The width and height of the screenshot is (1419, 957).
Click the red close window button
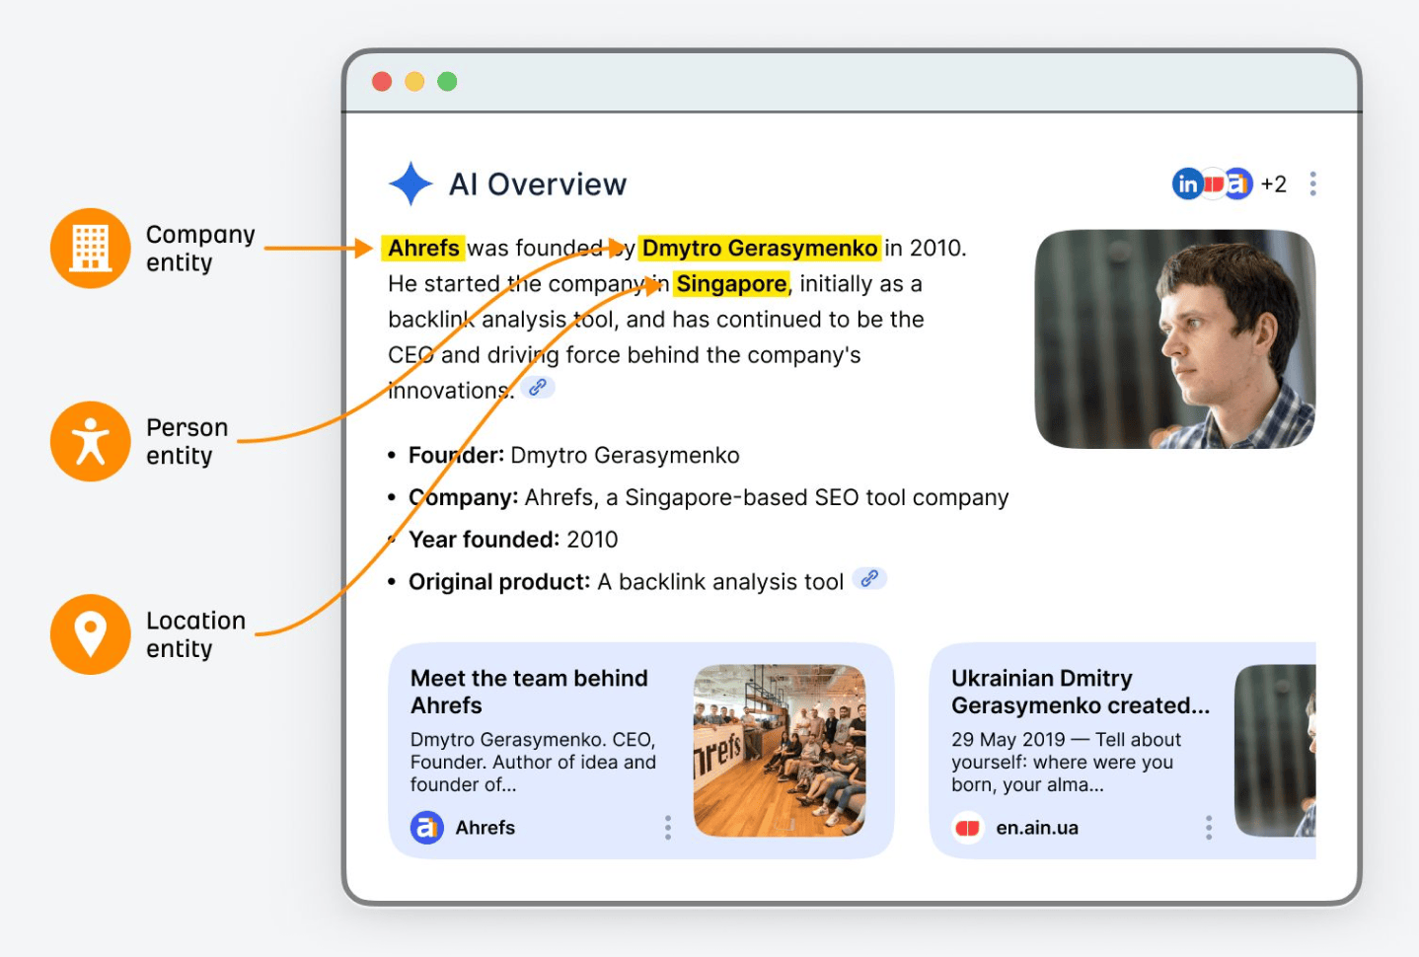[382, 82]
